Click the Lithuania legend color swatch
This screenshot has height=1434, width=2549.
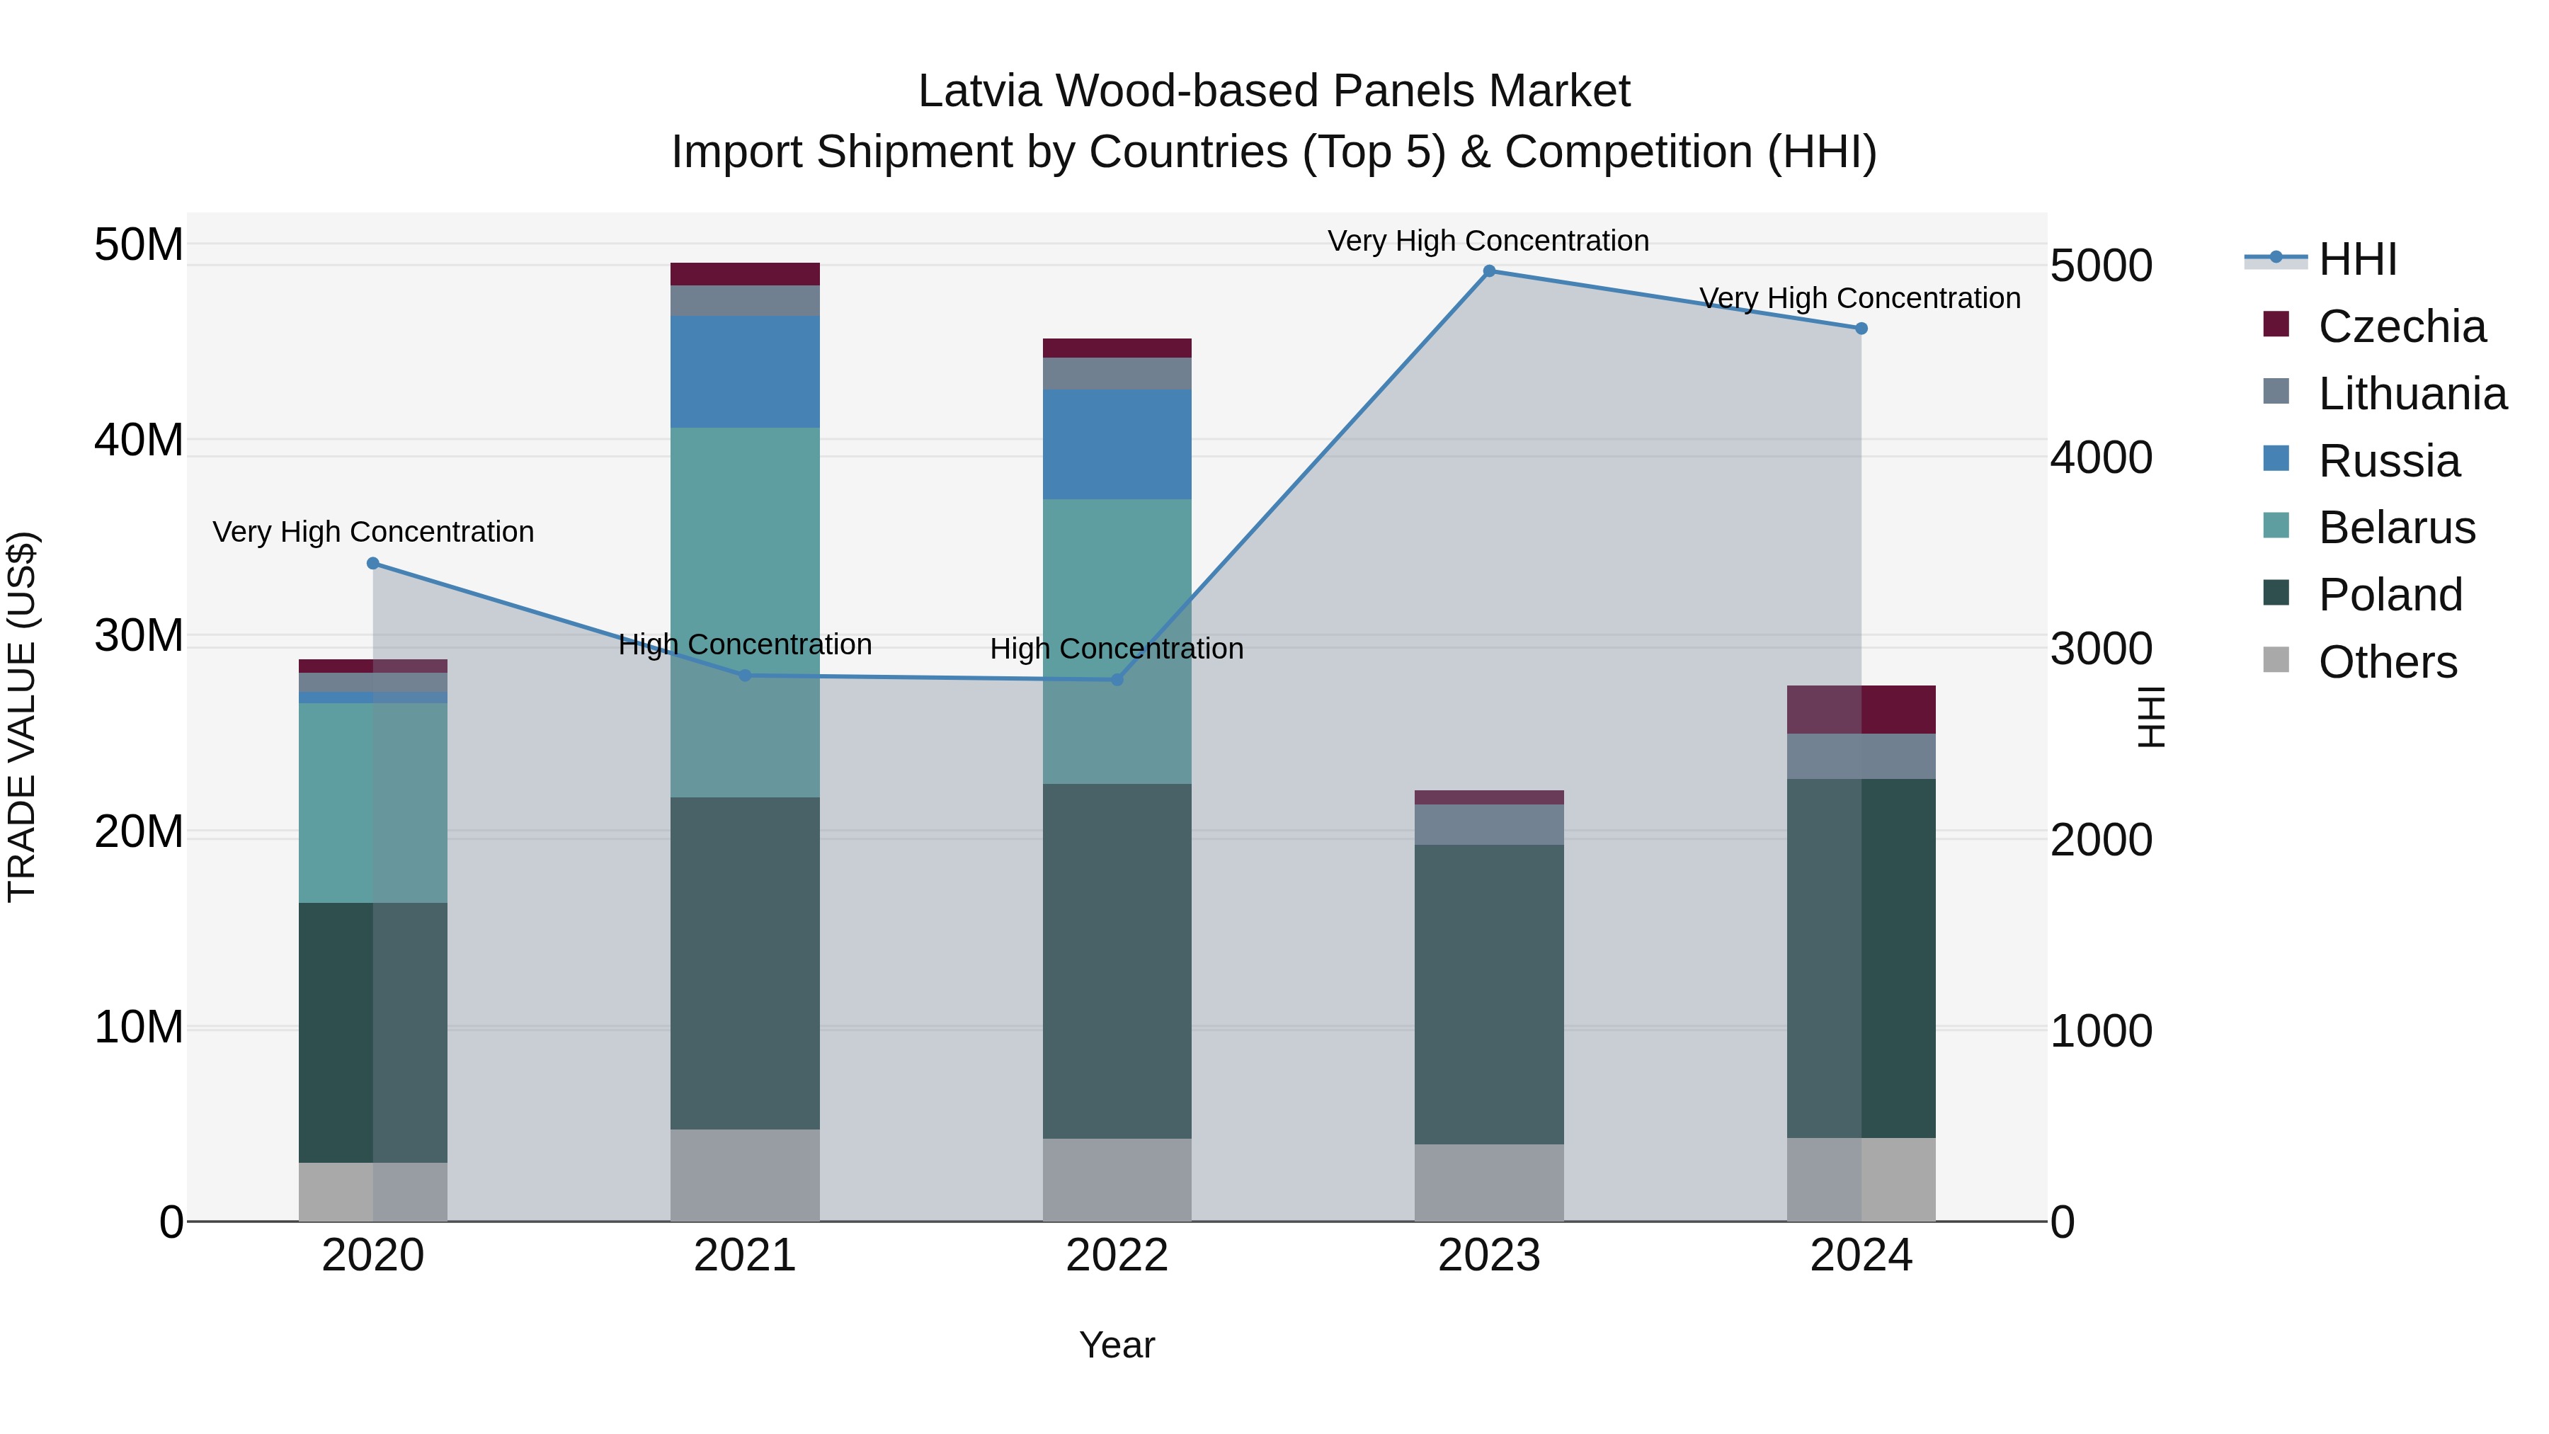(2276, 391)
